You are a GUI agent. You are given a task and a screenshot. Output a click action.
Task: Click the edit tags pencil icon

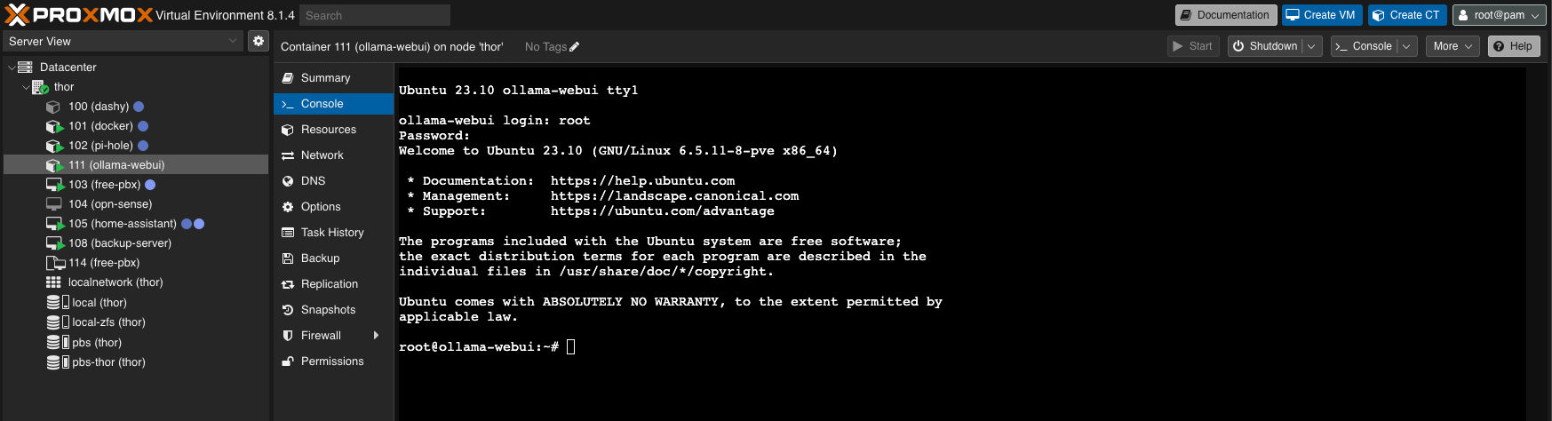(x=575, y=47)
